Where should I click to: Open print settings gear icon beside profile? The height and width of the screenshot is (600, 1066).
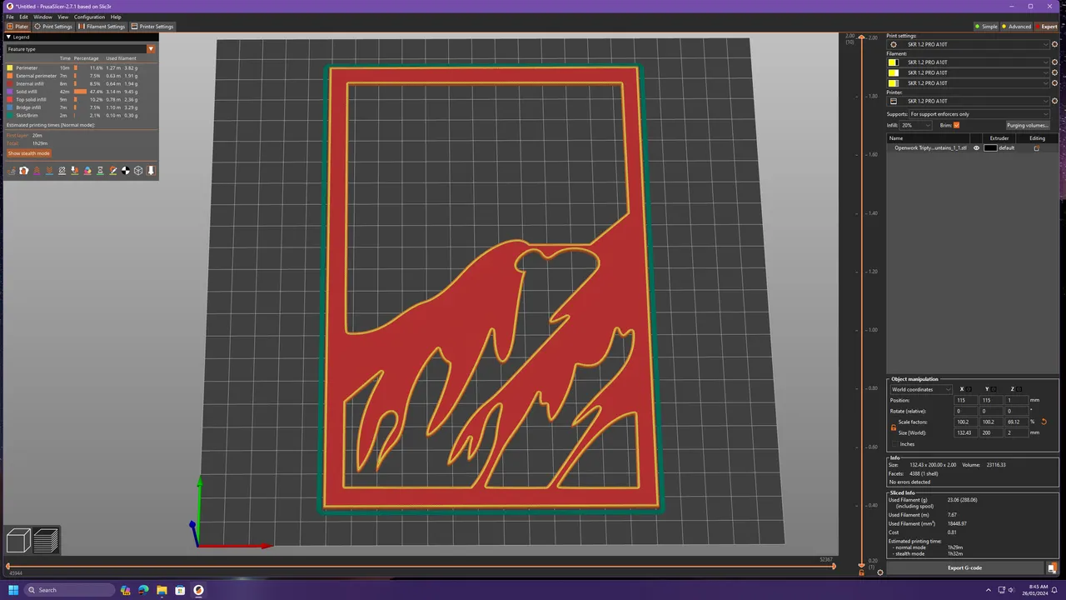tap(1054, 45)
